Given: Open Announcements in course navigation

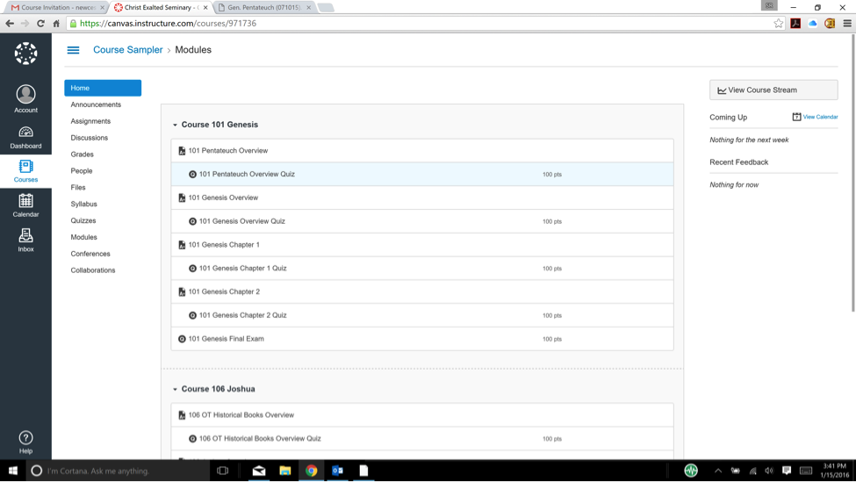Looking at the screenshot, I should [96, 104].
